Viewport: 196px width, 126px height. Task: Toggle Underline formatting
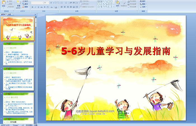click(x=38, y=7)
